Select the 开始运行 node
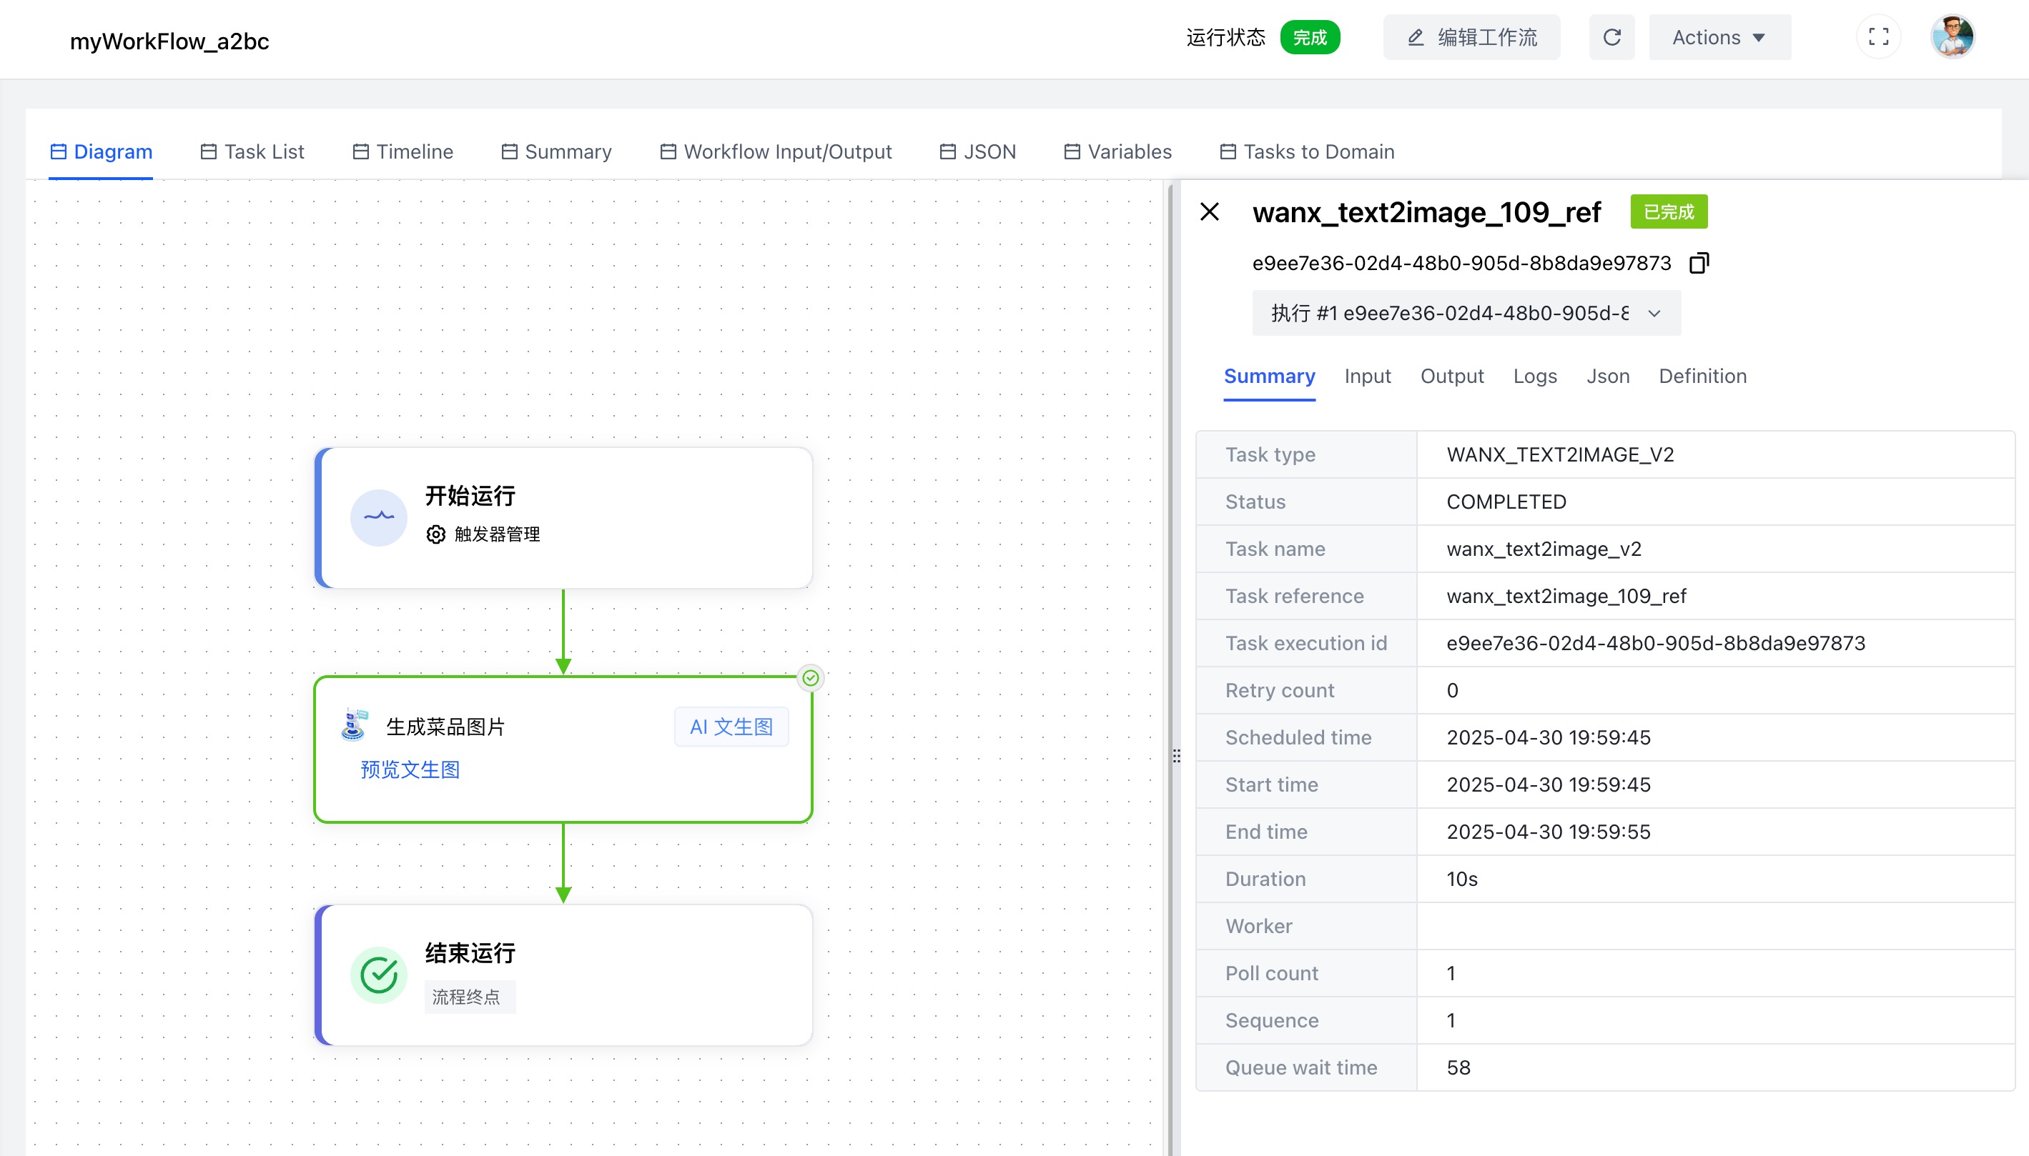 point(563,518)
